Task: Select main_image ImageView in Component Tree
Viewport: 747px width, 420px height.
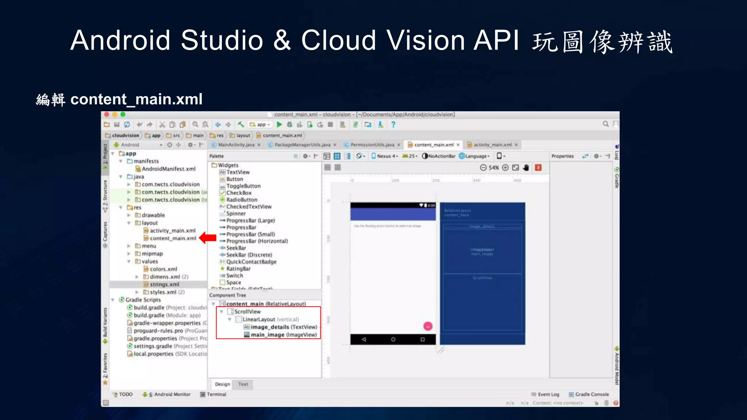Action: coord(280,335)
